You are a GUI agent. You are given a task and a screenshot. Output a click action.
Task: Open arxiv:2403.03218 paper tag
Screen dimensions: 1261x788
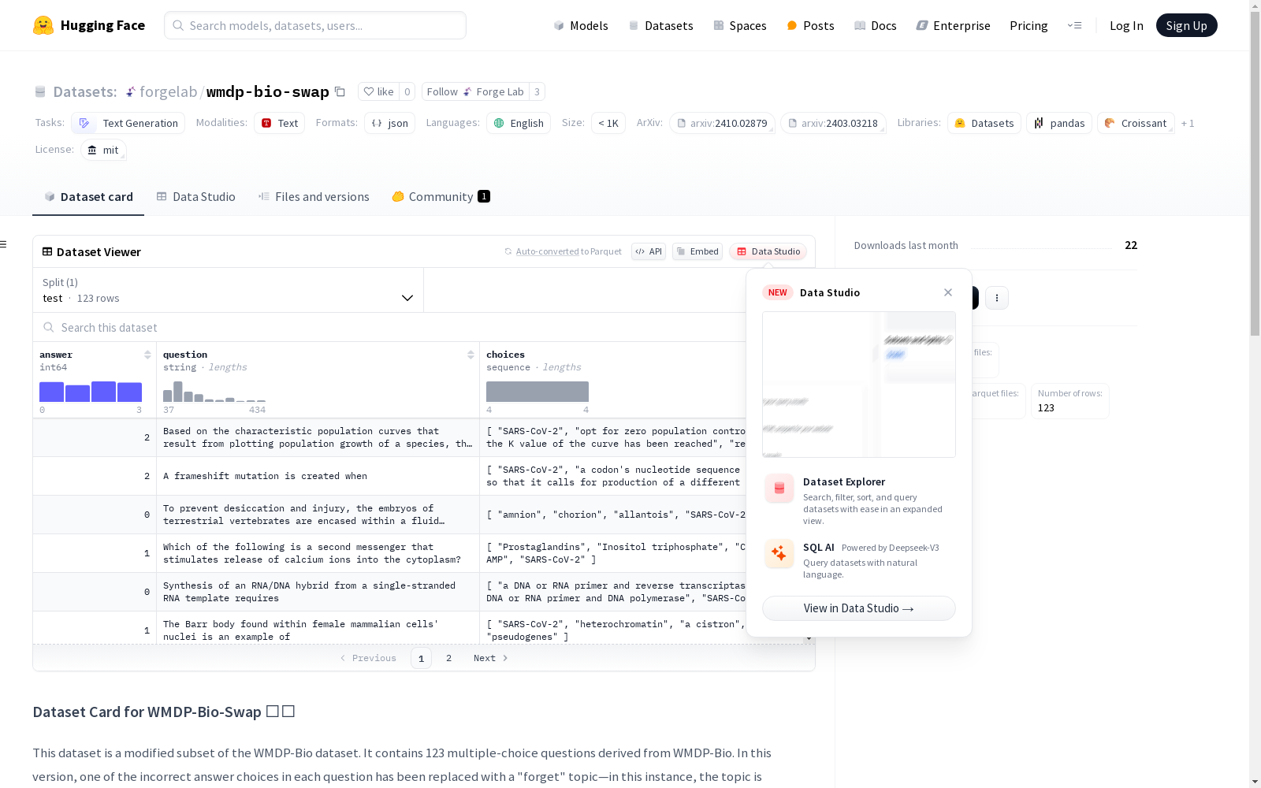pyautogui.click(x=833, y=123)
